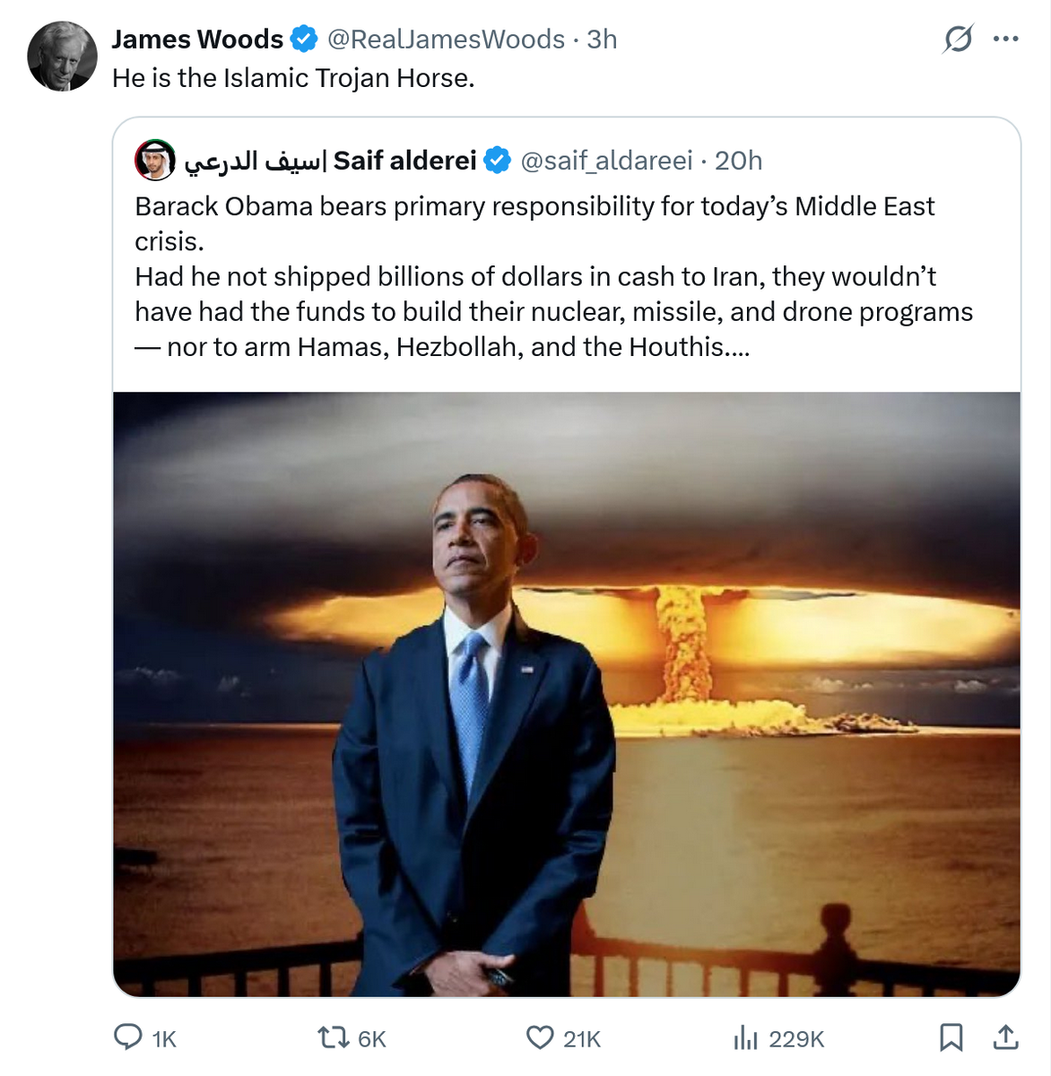Open the quoted post's 20h timestamp
Viewport: 1051px width, 1076px height.
738,161
